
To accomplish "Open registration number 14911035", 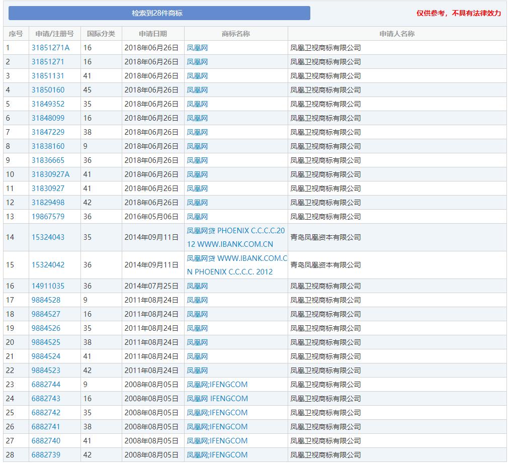I will (48, 286).
